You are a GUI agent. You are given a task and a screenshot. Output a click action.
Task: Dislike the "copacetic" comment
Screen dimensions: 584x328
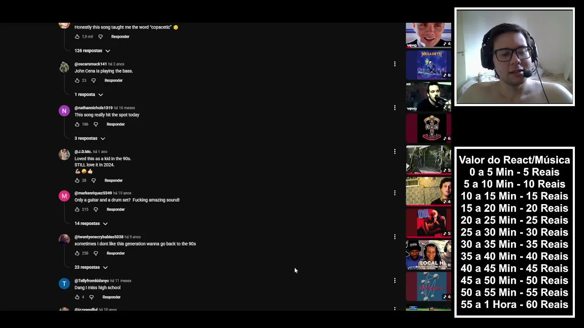(x=100, y=36)
